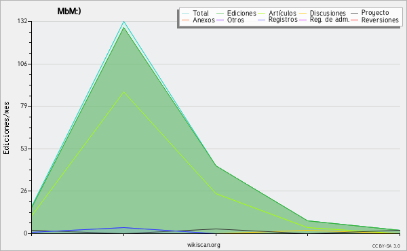
Task: Click the y-axis label Ediciones/mes
Action: click(x=6, y=128)
